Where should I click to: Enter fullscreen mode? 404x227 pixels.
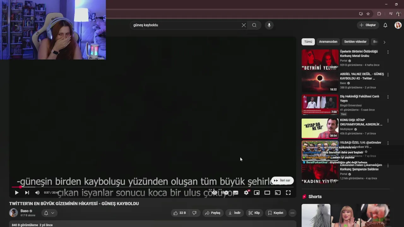tap(288, 193)
